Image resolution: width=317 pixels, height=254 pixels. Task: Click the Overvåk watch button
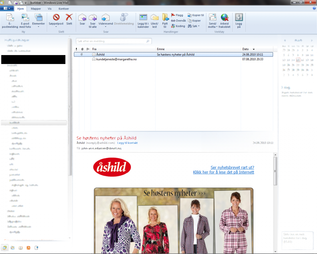pyautogui.click(x=179, y=21)
